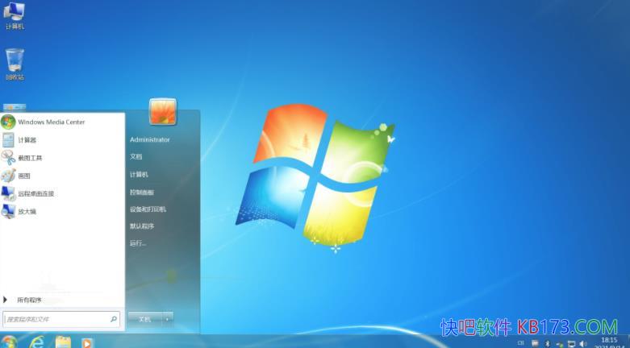Expand All Programs (所有程序) list
This screenshot has height=348, width=630.
(x=29, y=300)
